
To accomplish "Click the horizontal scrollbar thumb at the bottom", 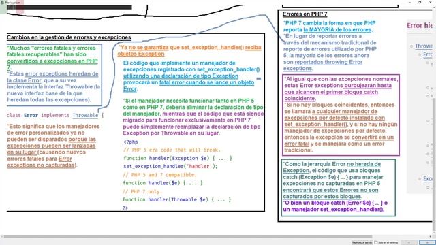I will [x=188, y=237].
